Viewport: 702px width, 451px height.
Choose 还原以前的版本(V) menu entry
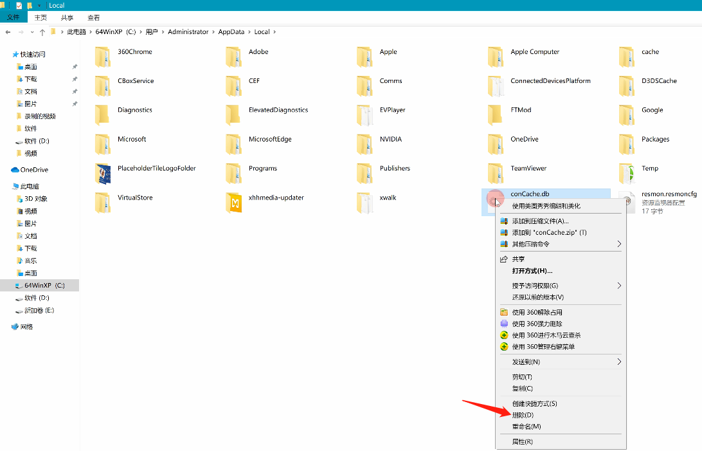[x=561, y=297]
